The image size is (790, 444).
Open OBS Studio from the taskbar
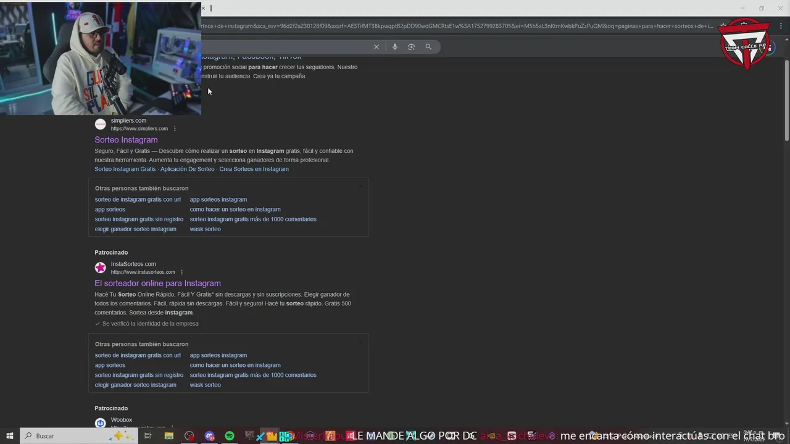point(189,436)
